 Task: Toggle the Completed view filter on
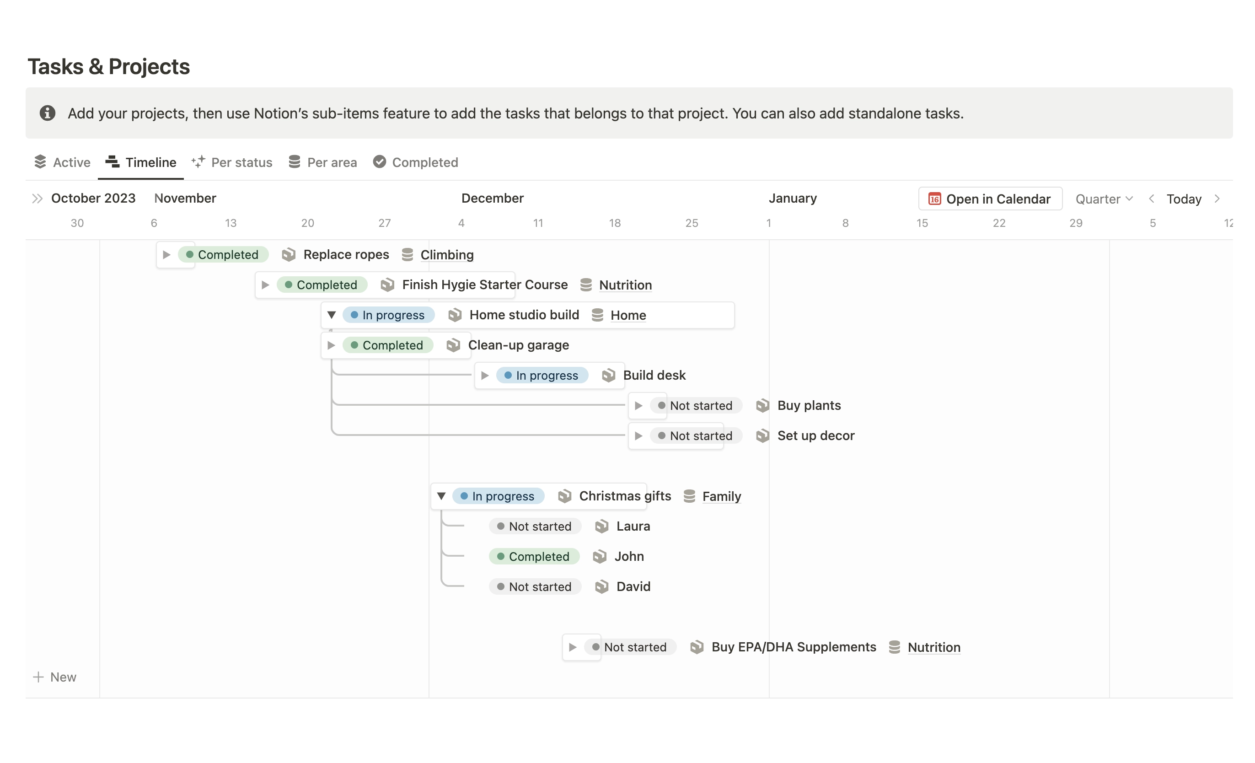coord(415,162)
